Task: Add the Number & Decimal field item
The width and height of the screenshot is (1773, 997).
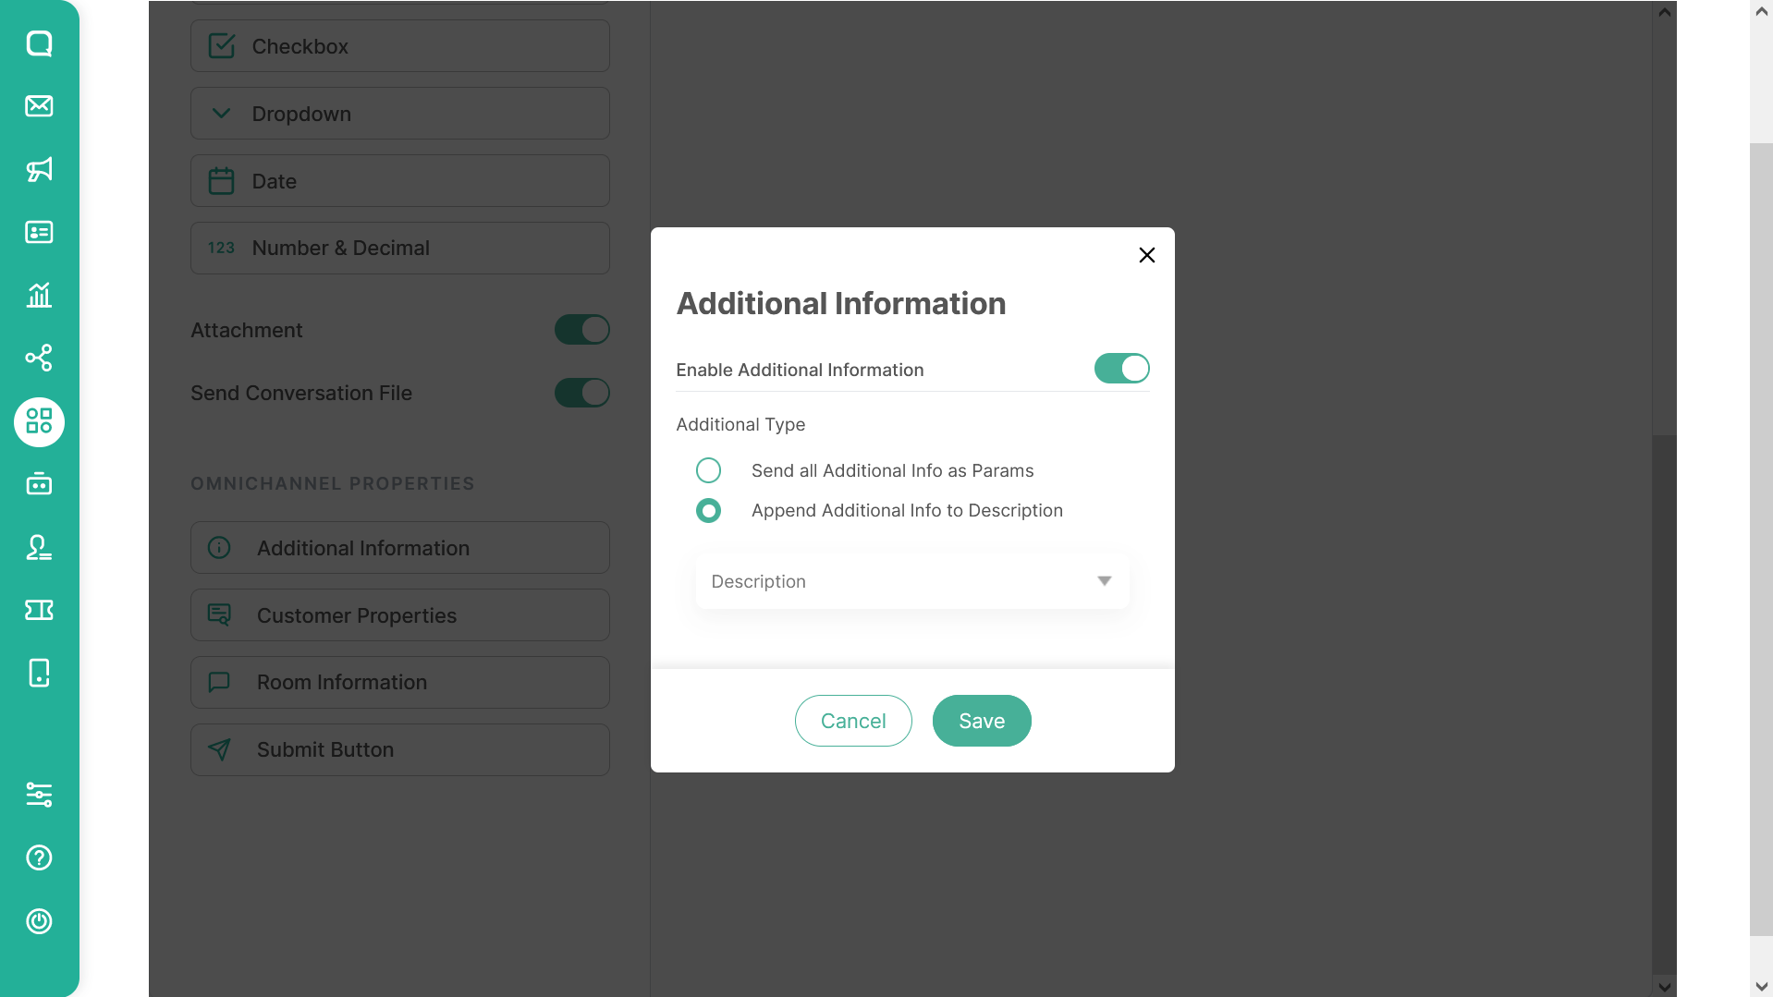Action: (400, 248)
